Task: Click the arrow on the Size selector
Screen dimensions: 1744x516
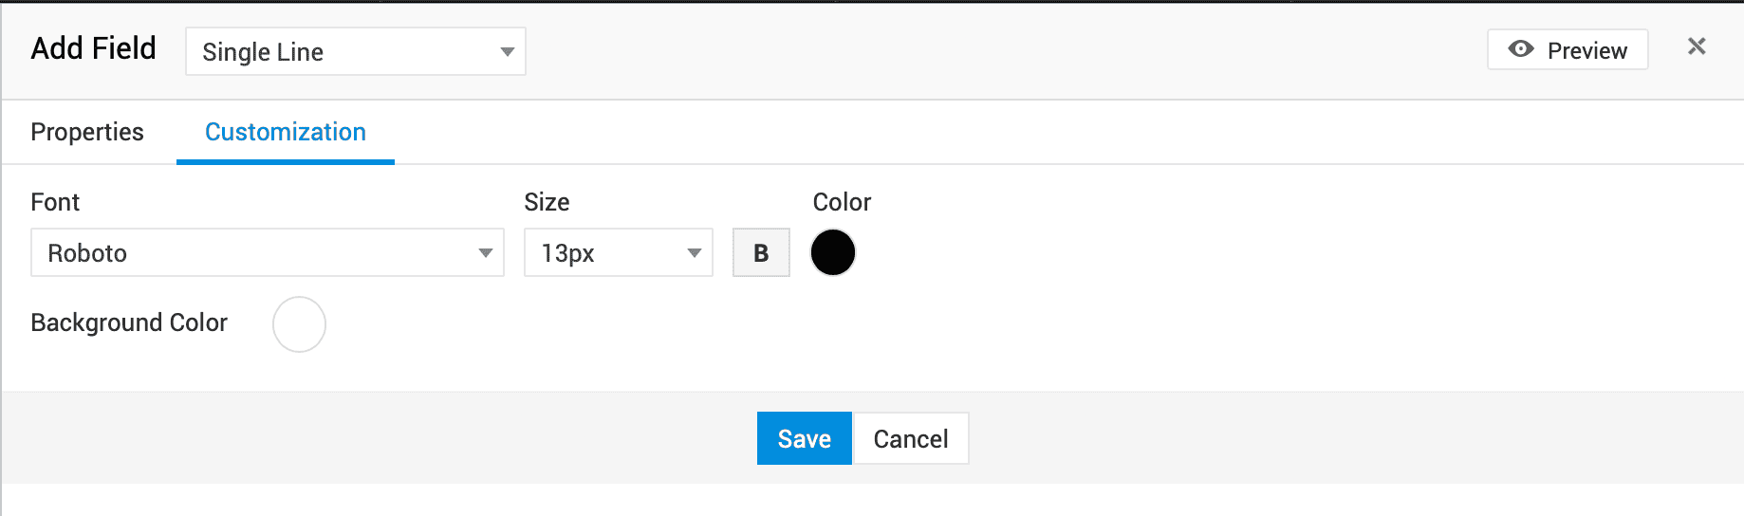Action: (x=695, y=253)
